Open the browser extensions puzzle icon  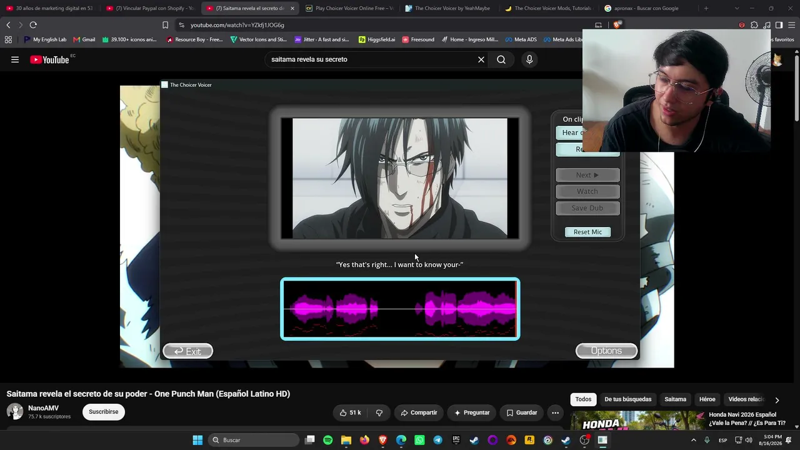(x=754, y=25)
